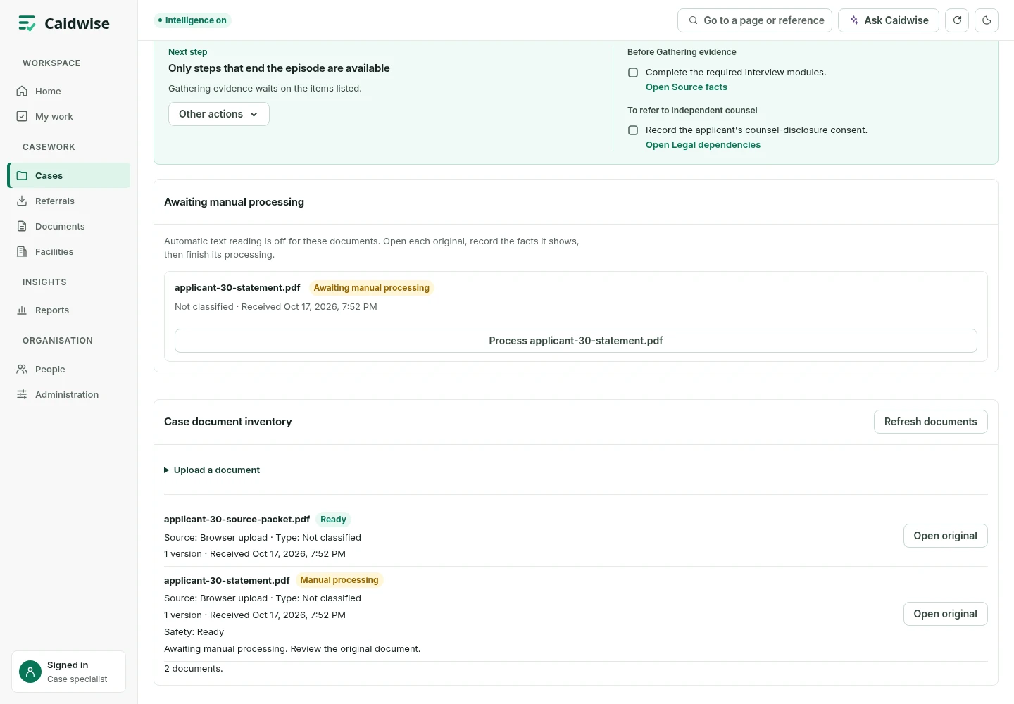Click the signed-in user avatar
The width and height of the screenshot is (1014, 704).
click(30, 672)
